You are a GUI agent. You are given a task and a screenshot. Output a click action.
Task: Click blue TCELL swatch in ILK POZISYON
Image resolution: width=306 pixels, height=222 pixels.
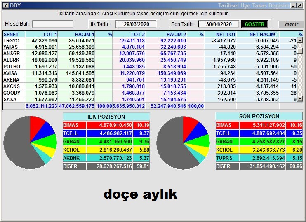tap(74, 133)
